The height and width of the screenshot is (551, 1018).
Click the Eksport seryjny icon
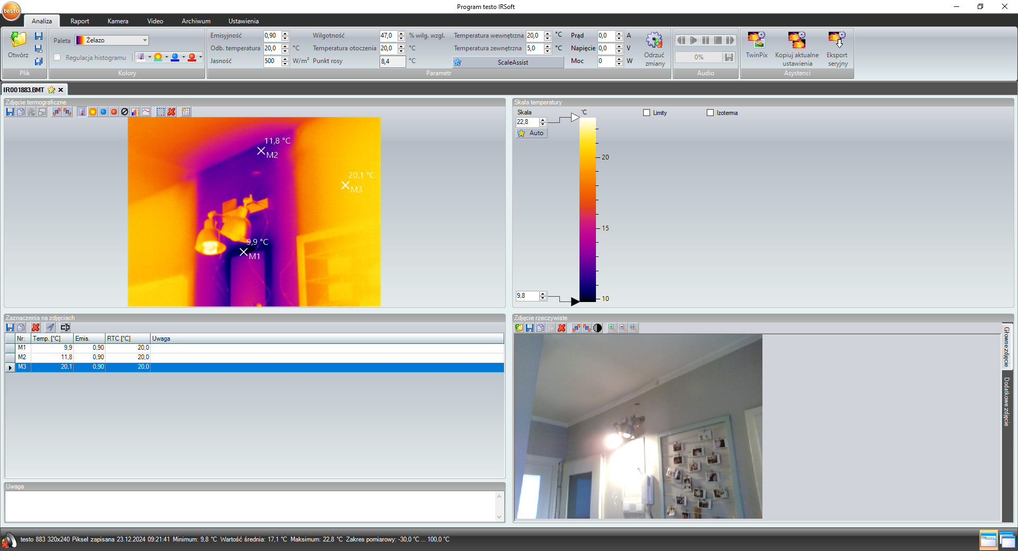coord(837,40)
